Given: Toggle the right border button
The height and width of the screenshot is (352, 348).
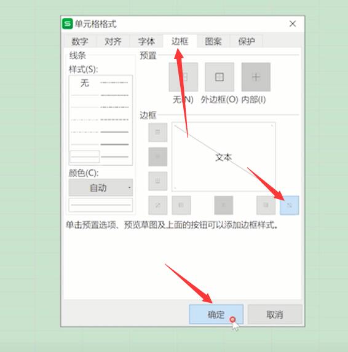Looking at the screenshot, I should pyautogui.click(x=266, y=205).
